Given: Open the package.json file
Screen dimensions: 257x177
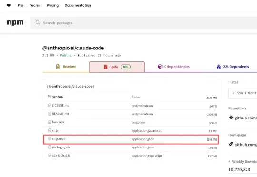Looking at the screenshot, I should 61,147.
